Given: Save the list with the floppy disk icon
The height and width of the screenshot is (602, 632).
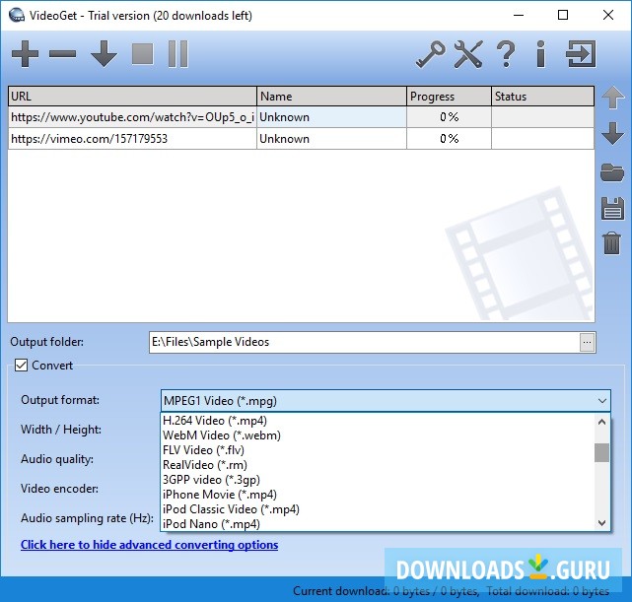Looking at the screenshot, I should click(x=612, y=208).
